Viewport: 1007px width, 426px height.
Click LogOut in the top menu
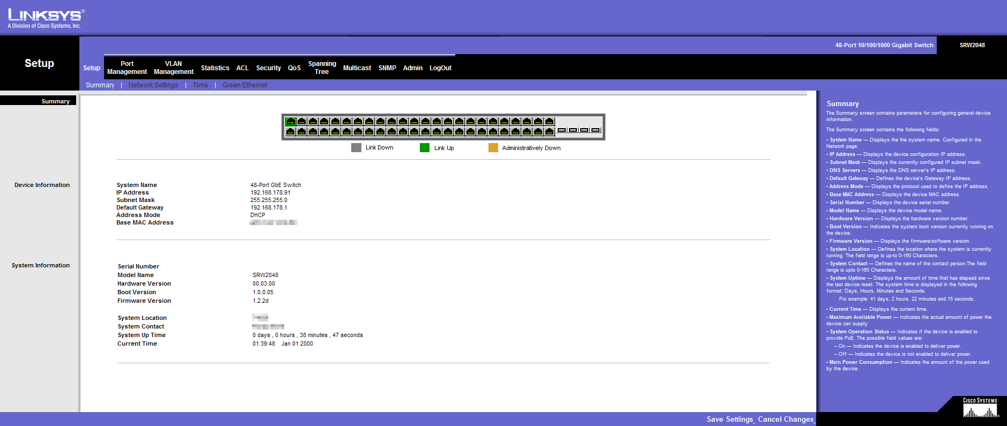440,68
